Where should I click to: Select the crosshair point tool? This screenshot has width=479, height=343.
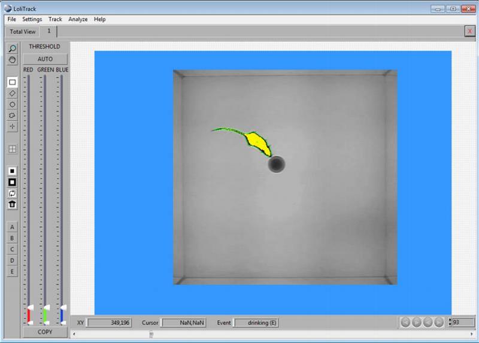12,126
